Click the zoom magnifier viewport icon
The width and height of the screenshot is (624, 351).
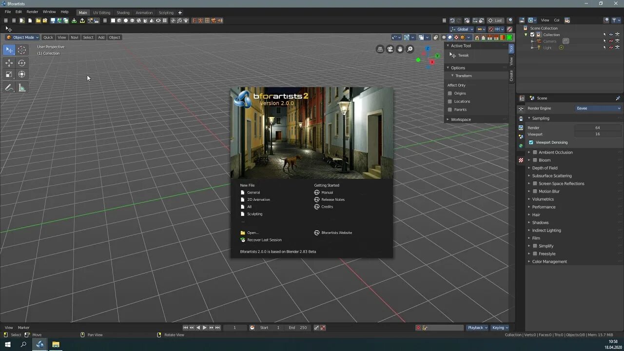tap(410, 49)
